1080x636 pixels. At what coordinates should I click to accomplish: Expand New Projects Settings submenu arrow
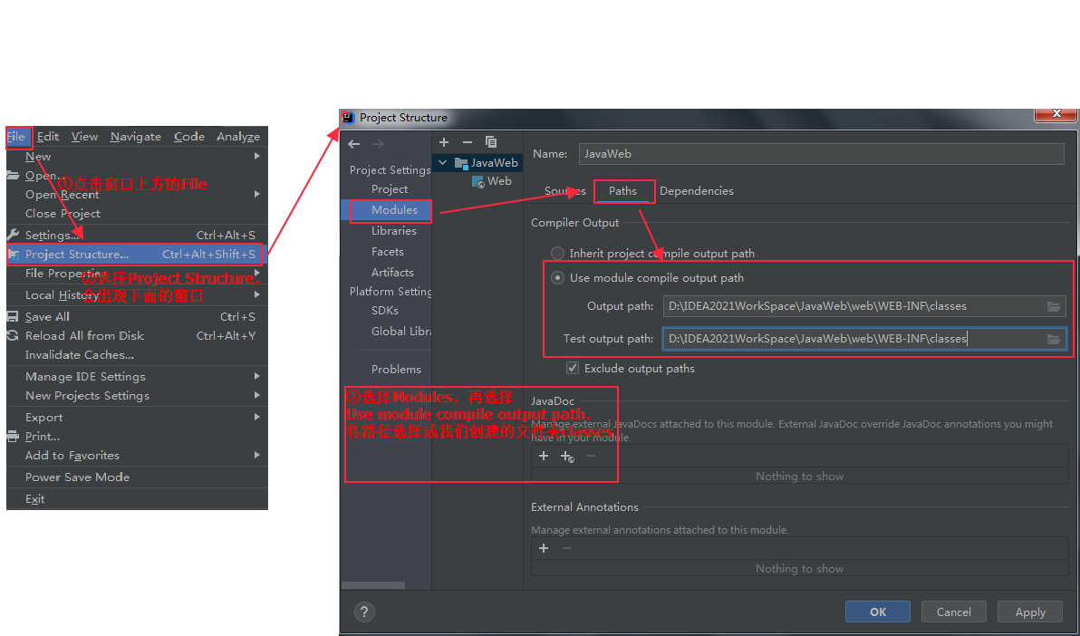point(257,396)
